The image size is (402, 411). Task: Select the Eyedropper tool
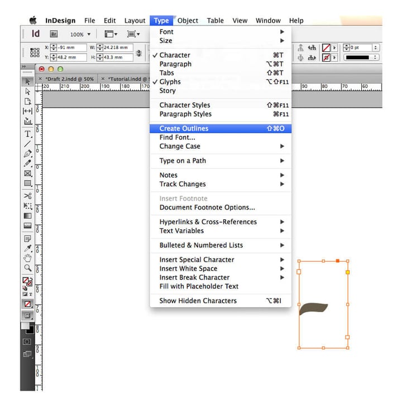coord(27,248)
